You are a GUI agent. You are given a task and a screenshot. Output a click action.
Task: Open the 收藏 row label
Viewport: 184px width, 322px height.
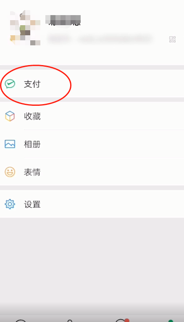(x=32, y=116)
